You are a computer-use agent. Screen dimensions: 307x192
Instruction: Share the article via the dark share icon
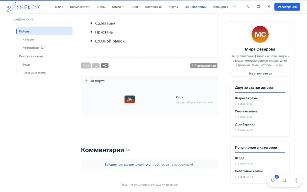(105, 66)
